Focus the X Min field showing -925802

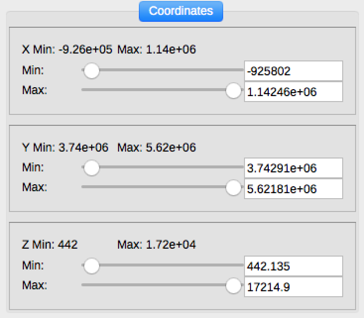293,71
